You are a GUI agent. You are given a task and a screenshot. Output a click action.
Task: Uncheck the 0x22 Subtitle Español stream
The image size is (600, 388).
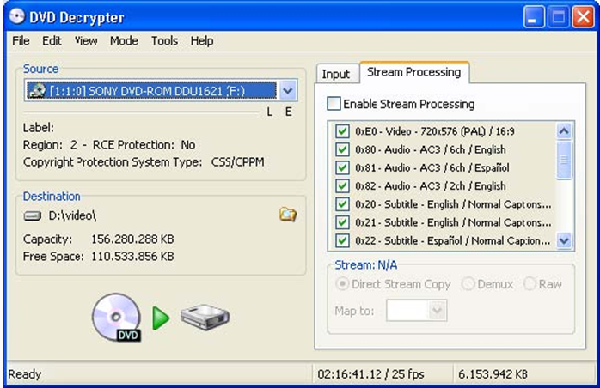click(x=342, y=240)
